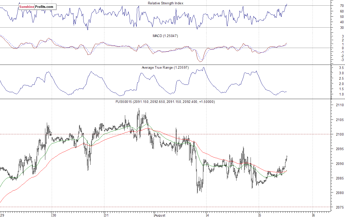
Task: Click the 2090 price axis label
Action: point(339,164)
